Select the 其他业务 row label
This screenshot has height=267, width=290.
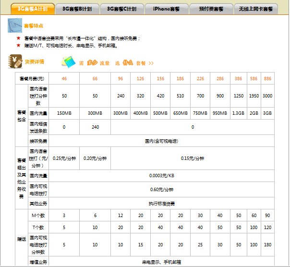(x=38, y=204)
